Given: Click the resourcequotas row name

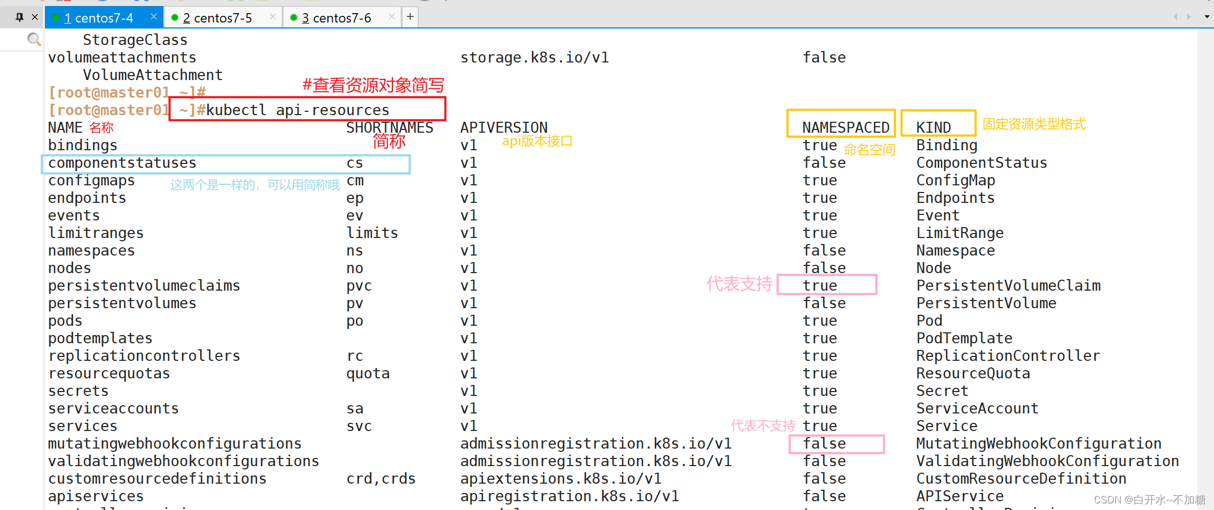Looking at the screenshot, I should 109,373.
